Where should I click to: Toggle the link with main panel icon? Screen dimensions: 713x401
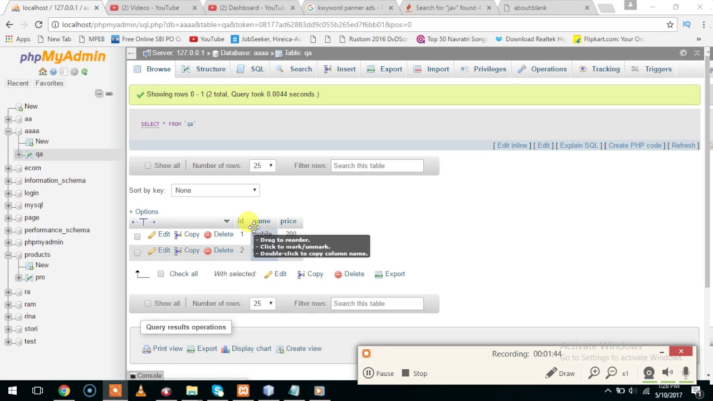point(109,94)
